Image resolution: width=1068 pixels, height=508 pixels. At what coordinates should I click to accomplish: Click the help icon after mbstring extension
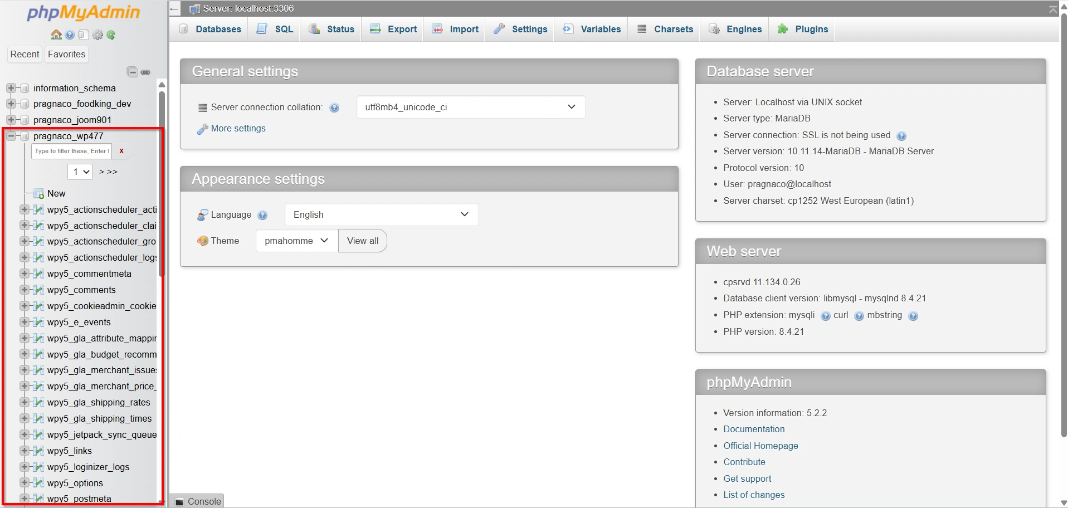[x=913, y=316]
